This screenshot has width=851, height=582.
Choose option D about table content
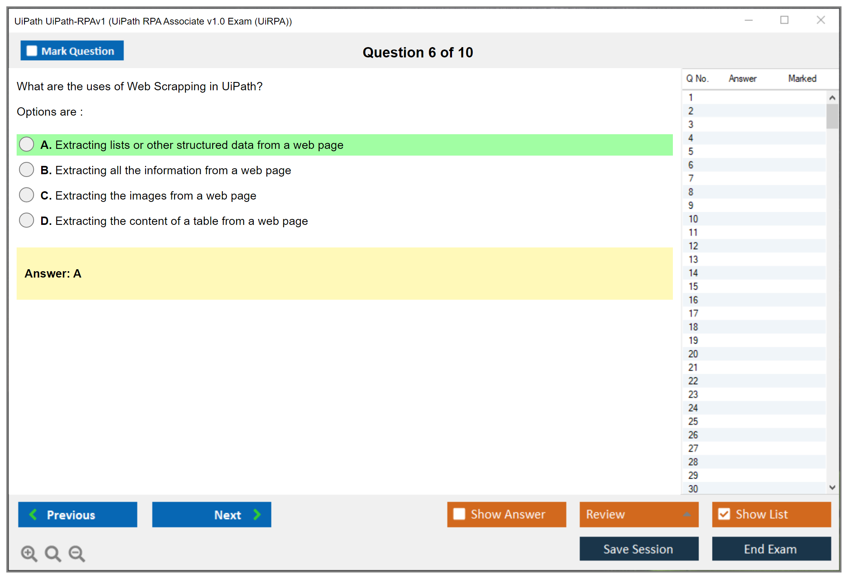point(27,221)
